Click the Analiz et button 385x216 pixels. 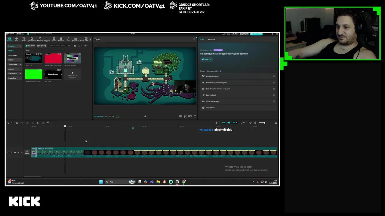207,59
